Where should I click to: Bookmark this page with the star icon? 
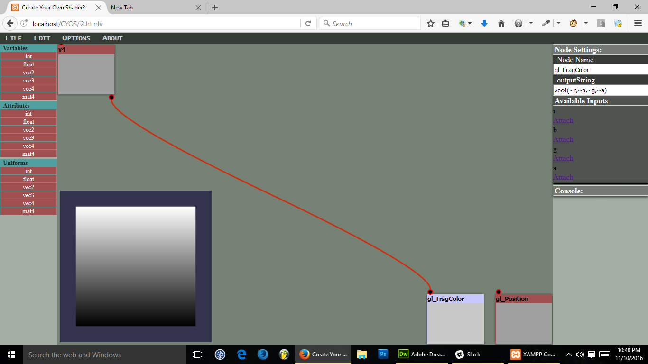click(x=431, y=23)
